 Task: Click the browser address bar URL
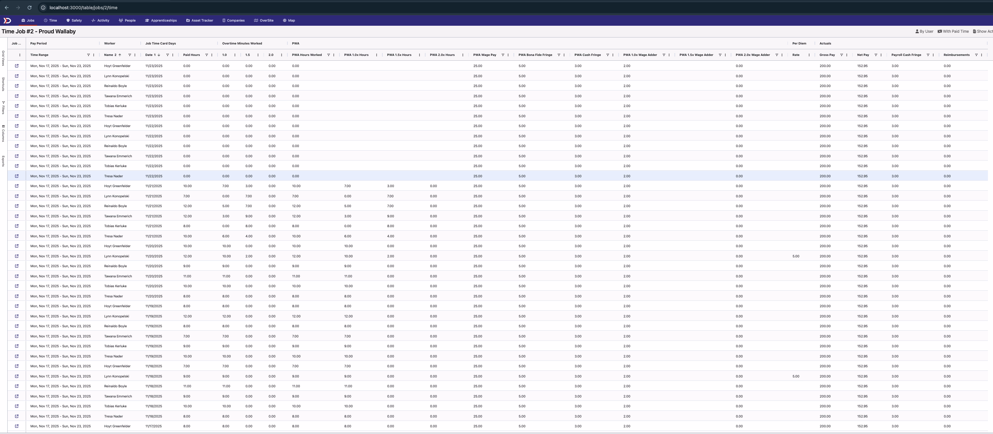(83, 8)
